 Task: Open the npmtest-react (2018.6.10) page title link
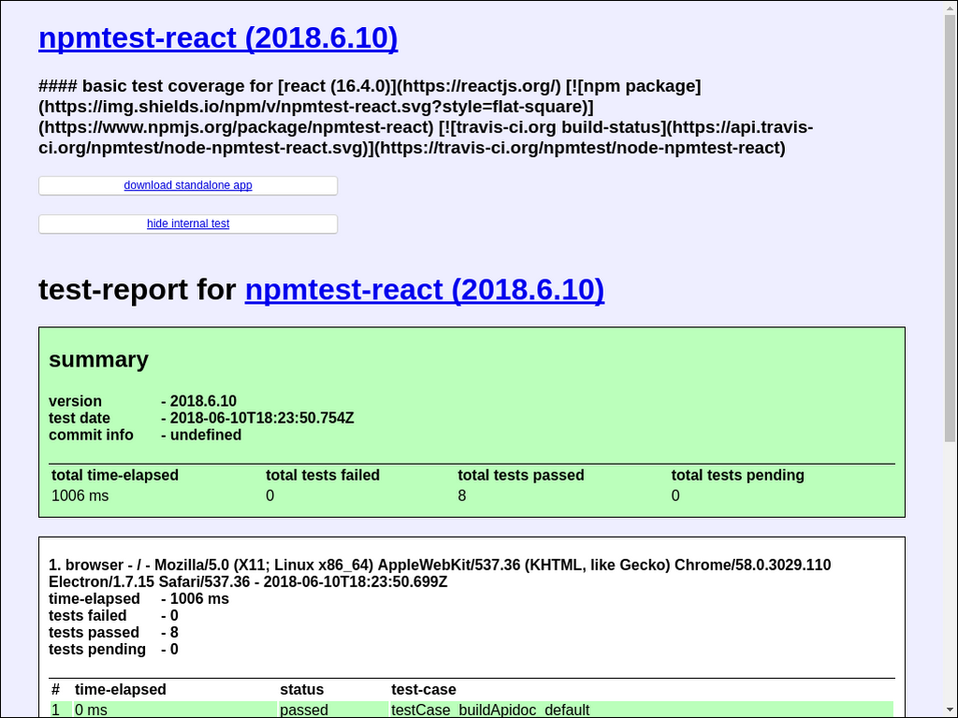coord(218,37)
